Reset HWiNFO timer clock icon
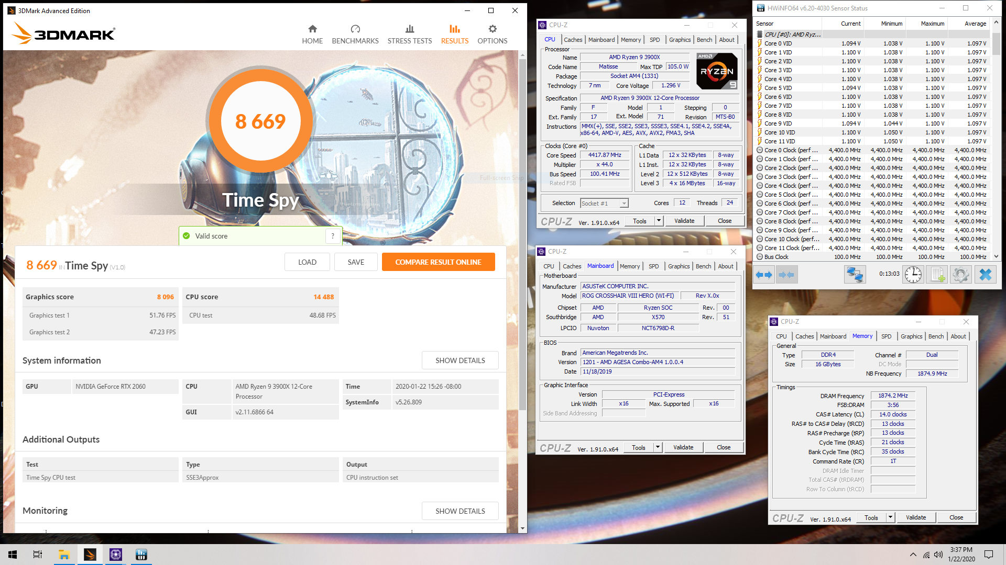This screenshot has width=1006, height=565. pos(913,275)
